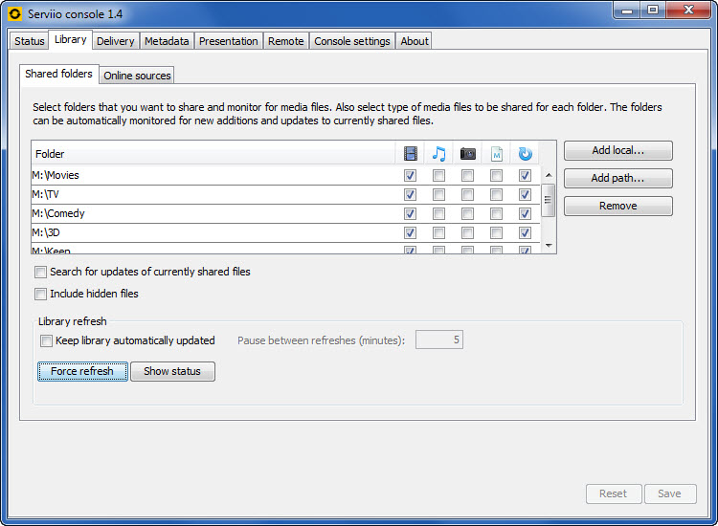Image resolution: width=718 pixels, height=526 pixels.
Task: Open the Metadata tab
Action: click(167, 41)
